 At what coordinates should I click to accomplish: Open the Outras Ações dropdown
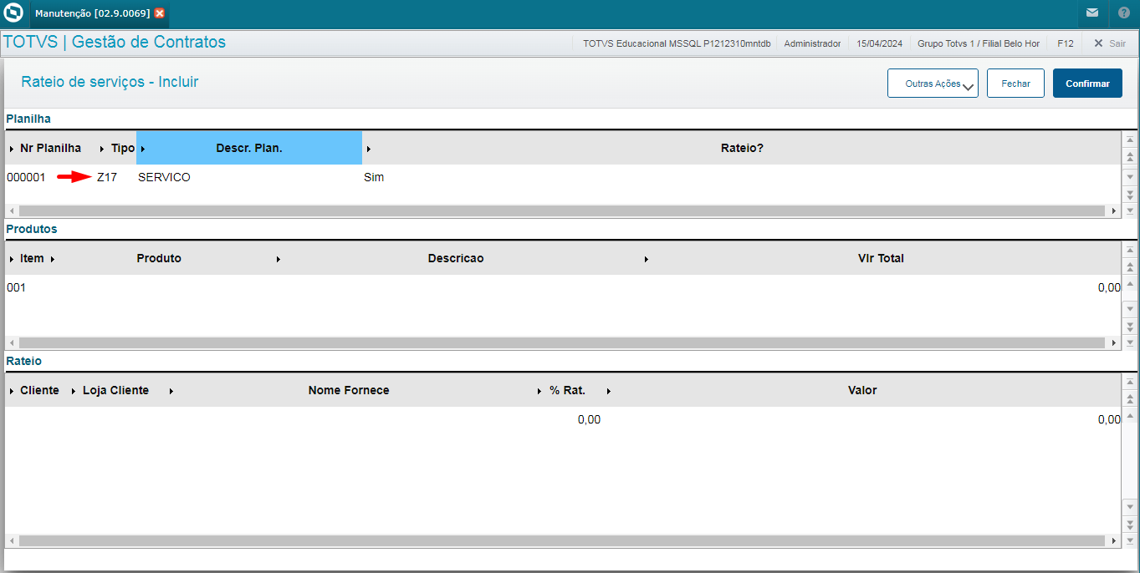933,84
